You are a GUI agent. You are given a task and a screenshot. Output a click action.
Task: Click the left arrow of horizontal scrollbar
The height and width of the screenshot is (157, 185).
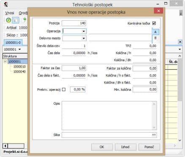coord(5,146)
